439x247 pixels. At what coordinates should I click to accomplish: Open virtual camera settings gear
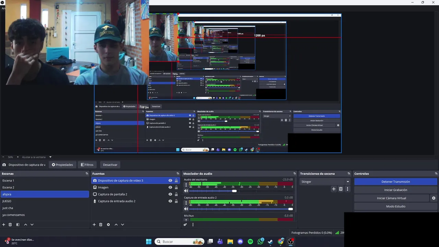click(x=434, y=198)
